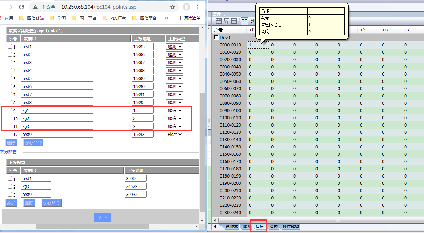The image size is (424, 233).
Task: Tick the checkbox for row 8 test8
Action: (10, 102)
